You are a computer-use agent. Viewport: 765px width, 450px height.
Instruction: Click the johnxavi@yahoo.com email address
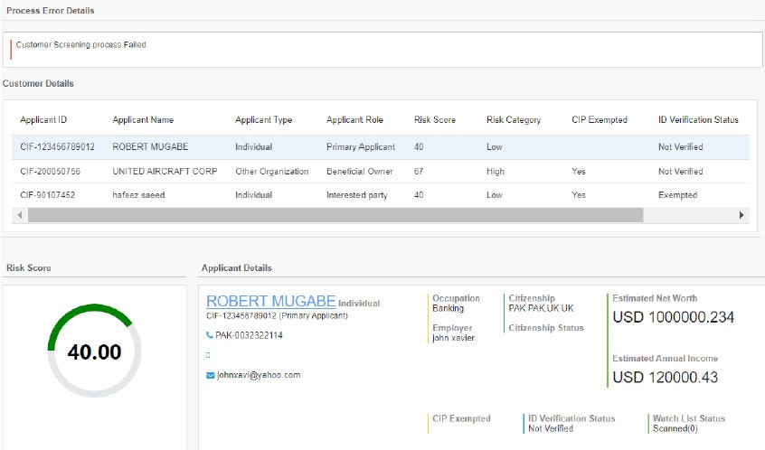[259, 375]
